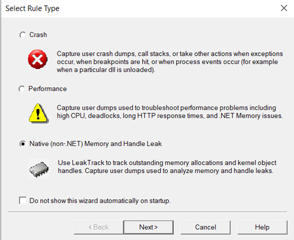Screen dimensions: 294x240
Task: Close the Select Rule Type dialog
Action: [283, 9]
